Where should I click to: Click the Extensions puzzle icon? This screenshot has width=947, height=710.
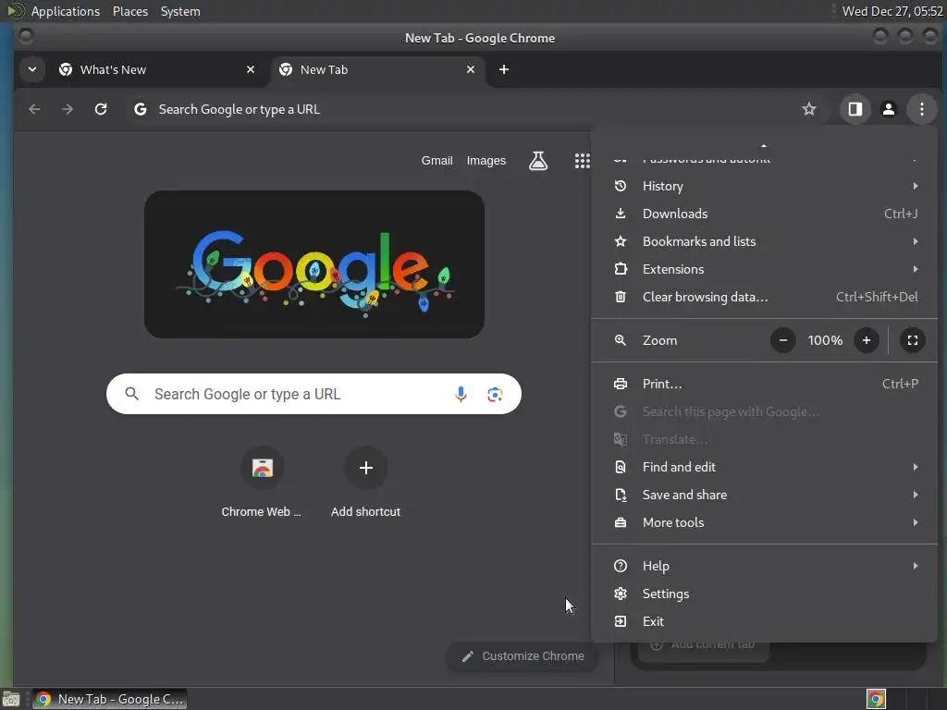point(621,269)
